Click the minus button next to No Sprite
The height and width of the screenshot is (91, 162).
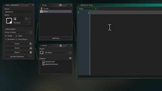pos(30,23)
